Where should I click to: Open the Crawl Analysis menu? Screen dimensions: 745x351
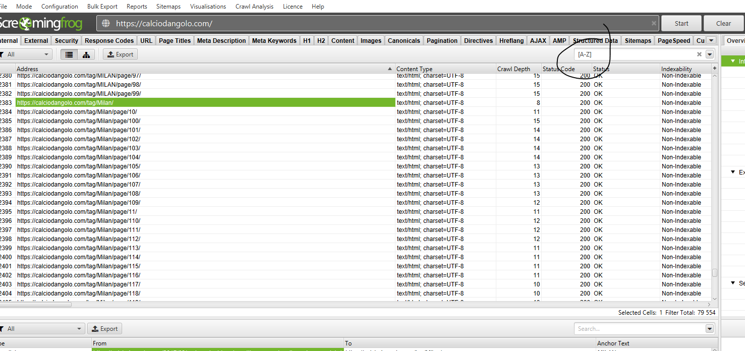254,7
